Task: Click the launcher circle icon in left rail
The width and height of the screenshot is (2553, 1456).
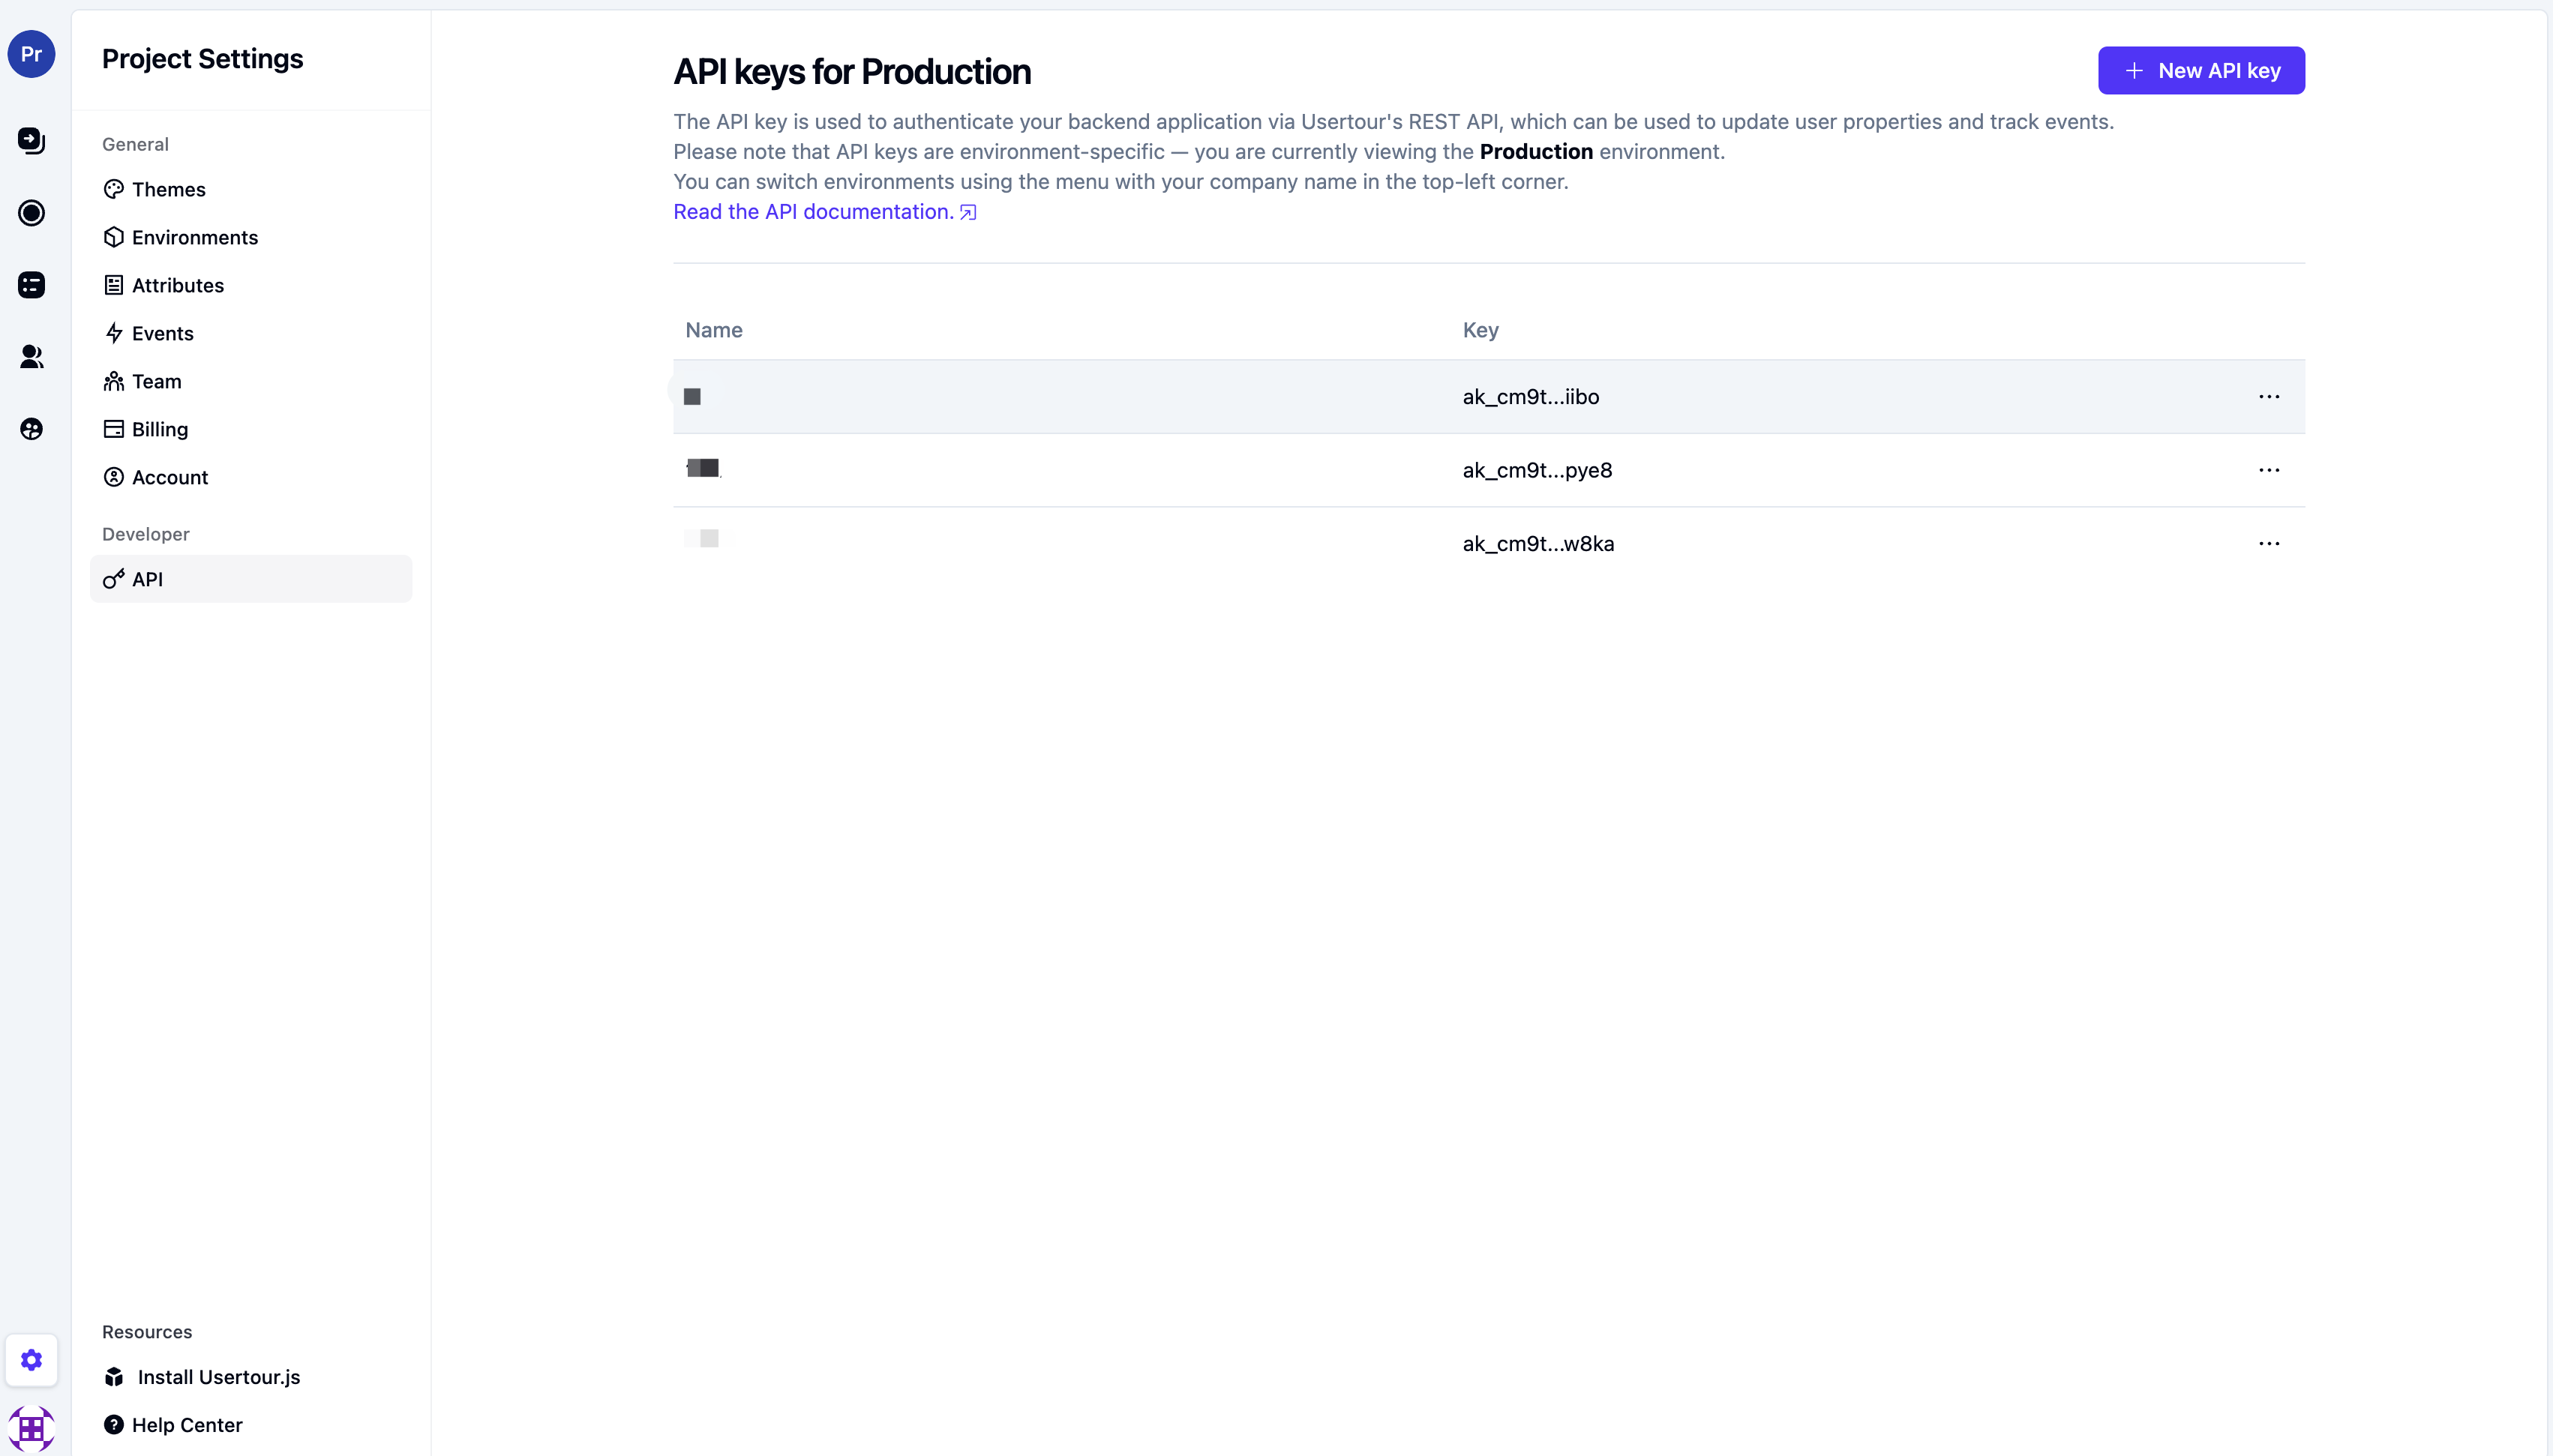Action: pos(31,213)
